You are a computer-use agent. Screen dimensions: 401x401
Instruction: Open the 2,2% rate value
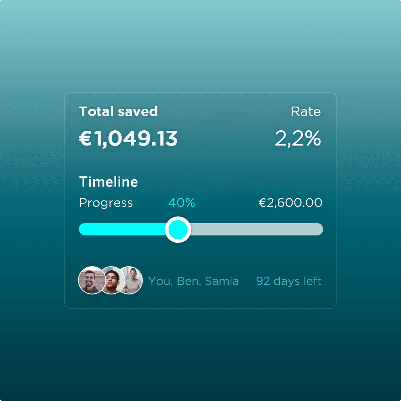[x=298, y=139]
